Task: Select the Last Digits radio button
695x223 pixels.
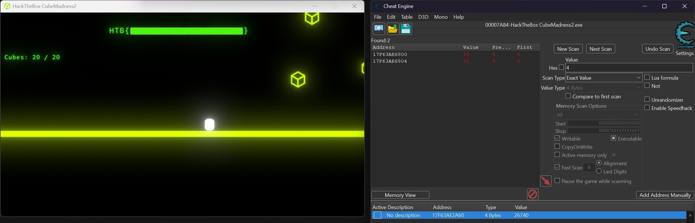Action: [599, 171]
